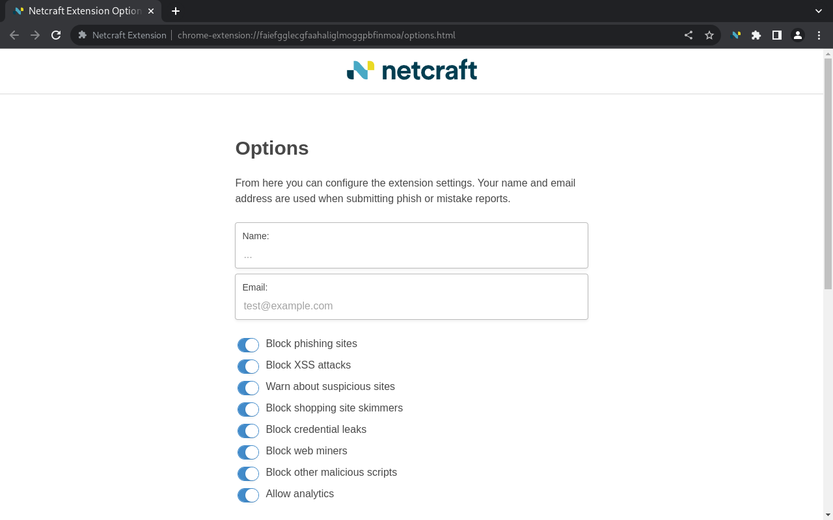Image resolution: width=833 pixels, height=520 pixels.
Task: Open the share icon in the toolbar
Action: (x=688, y=35)
